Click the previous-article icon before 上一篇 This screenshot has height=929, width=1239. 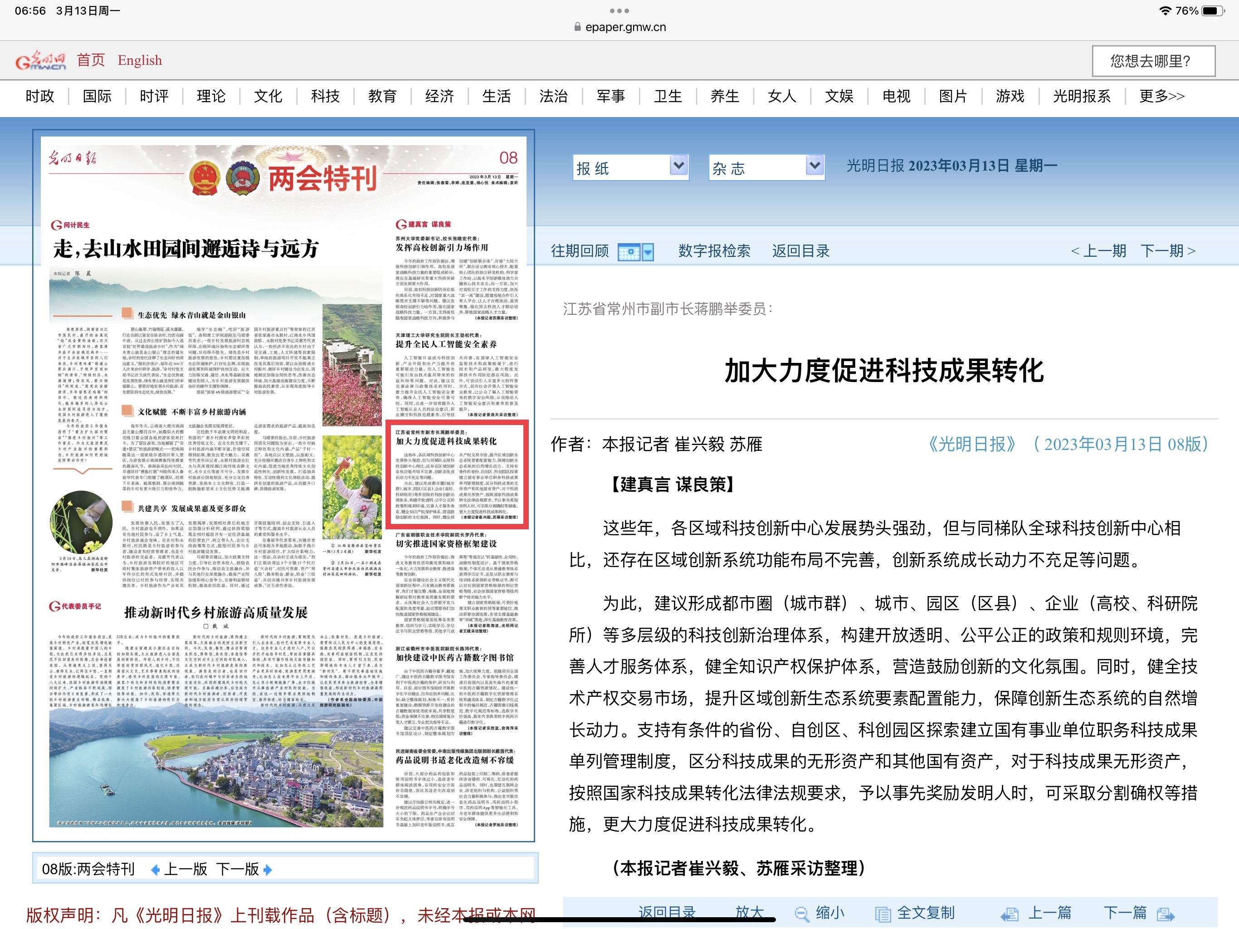(1010, 914)
